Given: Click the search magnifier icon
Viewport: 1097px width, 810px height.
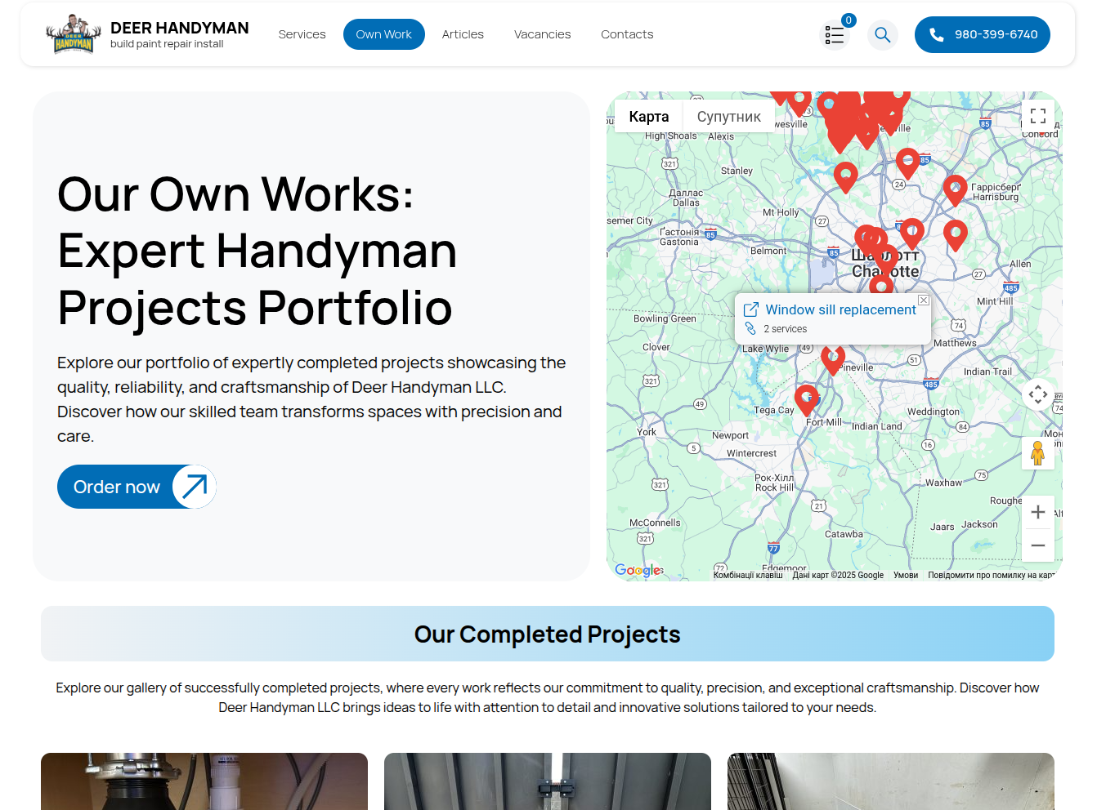Looking at the screenshot, I should point(882,34).
